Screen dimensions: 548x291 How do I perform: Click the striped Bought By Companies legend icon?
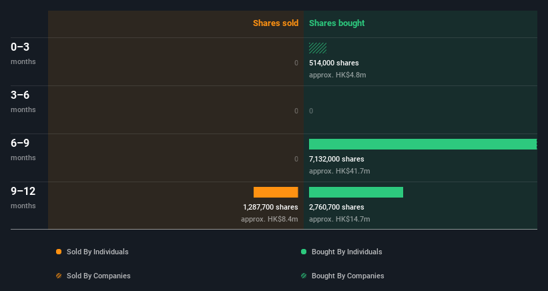304,276
